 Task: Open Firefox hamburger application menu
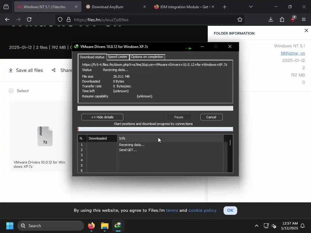(x=304, y=19)
